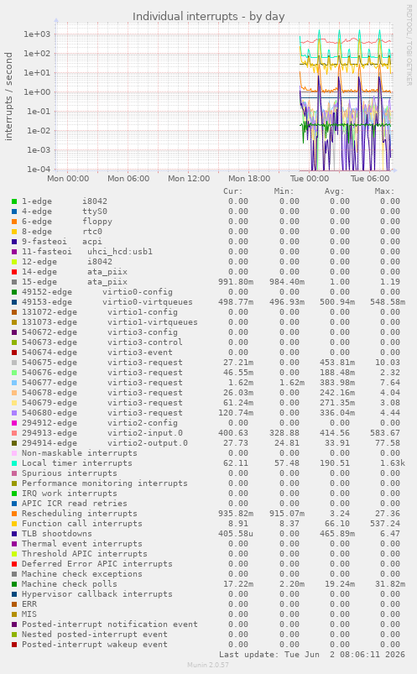Click the orange swatch for 6-edge floppy
Viewport: 417px width, 674px height.
[x=14, y=222]
